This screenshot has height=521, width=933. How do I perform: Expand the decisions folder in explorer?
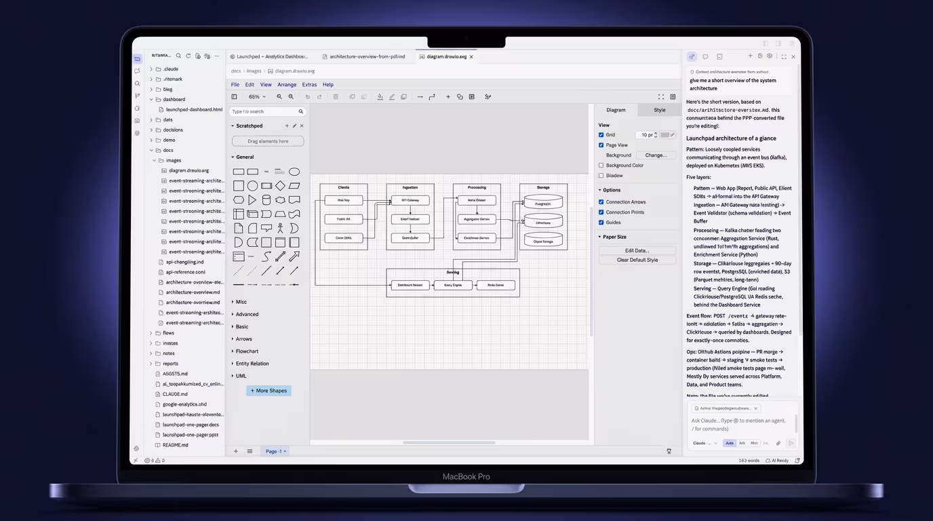pos(151,130)
